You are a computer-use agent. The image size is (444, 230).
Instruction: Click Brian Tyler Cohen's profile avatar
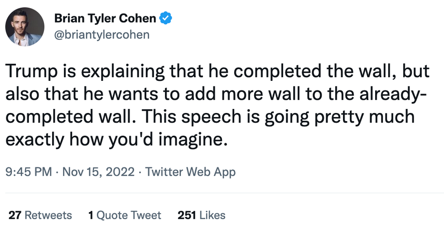25,27
